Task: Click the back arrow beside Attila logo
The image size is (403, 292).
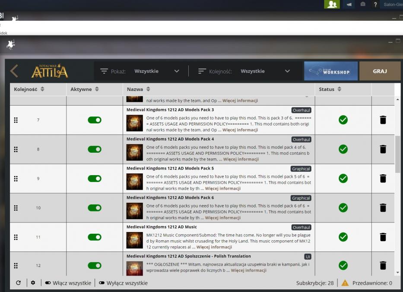Action: tap(14, 71)
